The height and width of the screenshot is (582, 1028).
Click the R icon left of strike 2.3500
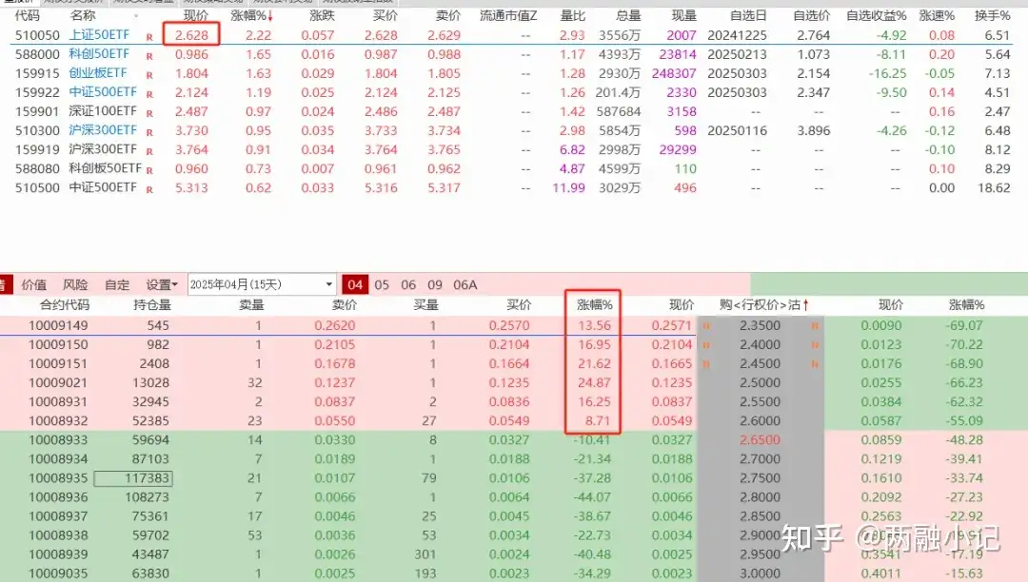(x=705, y=325)
